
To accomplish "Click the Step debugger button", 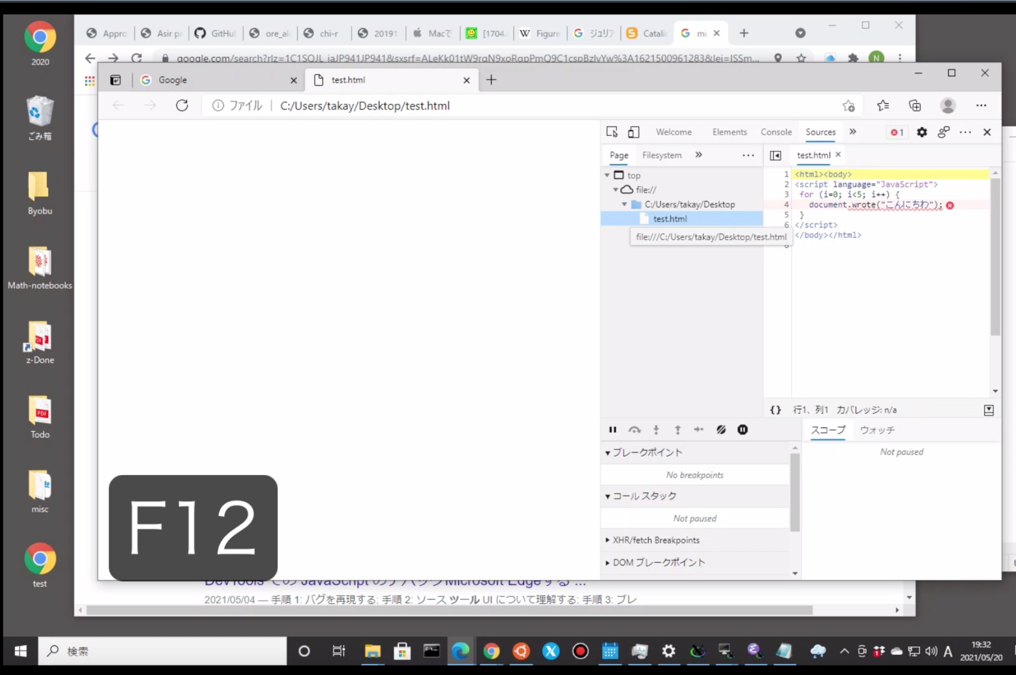I will pos(699,430).
